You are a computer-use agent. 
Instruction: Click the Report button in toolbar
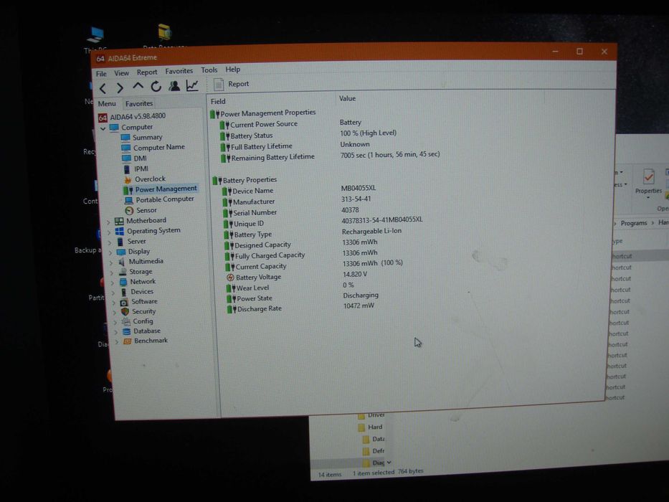[x=232, y=84]
